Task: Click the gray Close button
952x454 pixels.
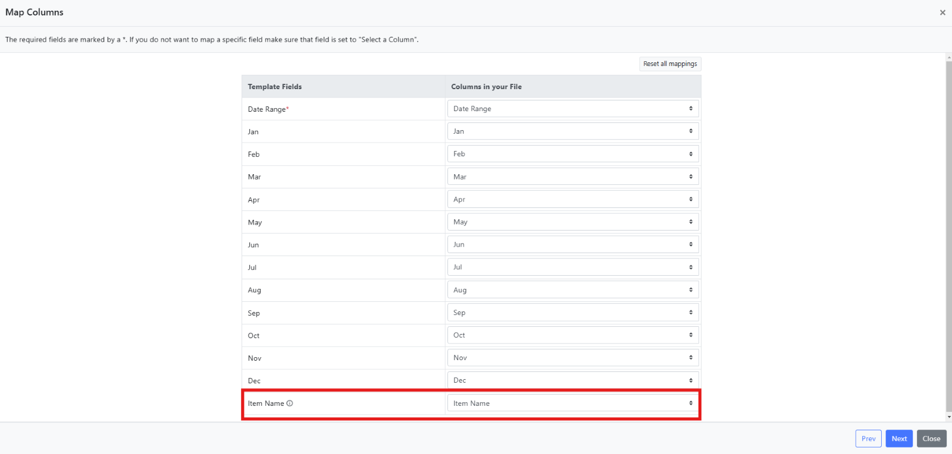Action: click(932, 439)
